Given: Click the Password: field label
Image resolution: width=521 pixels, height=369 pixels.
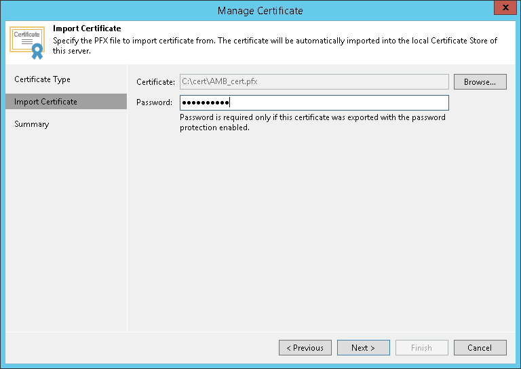Looking at the screenshot, I should [154, 103].
